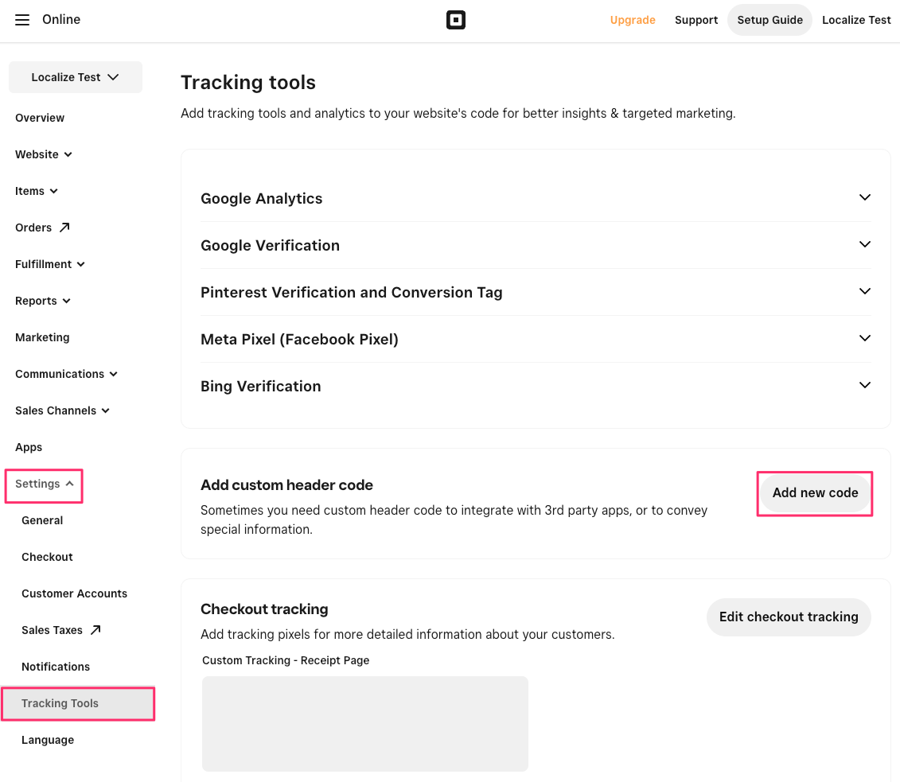The height and width of the screenshot is (782, 900).
Task: Collapse the Settings menu chevron
Action: (69, 484)
